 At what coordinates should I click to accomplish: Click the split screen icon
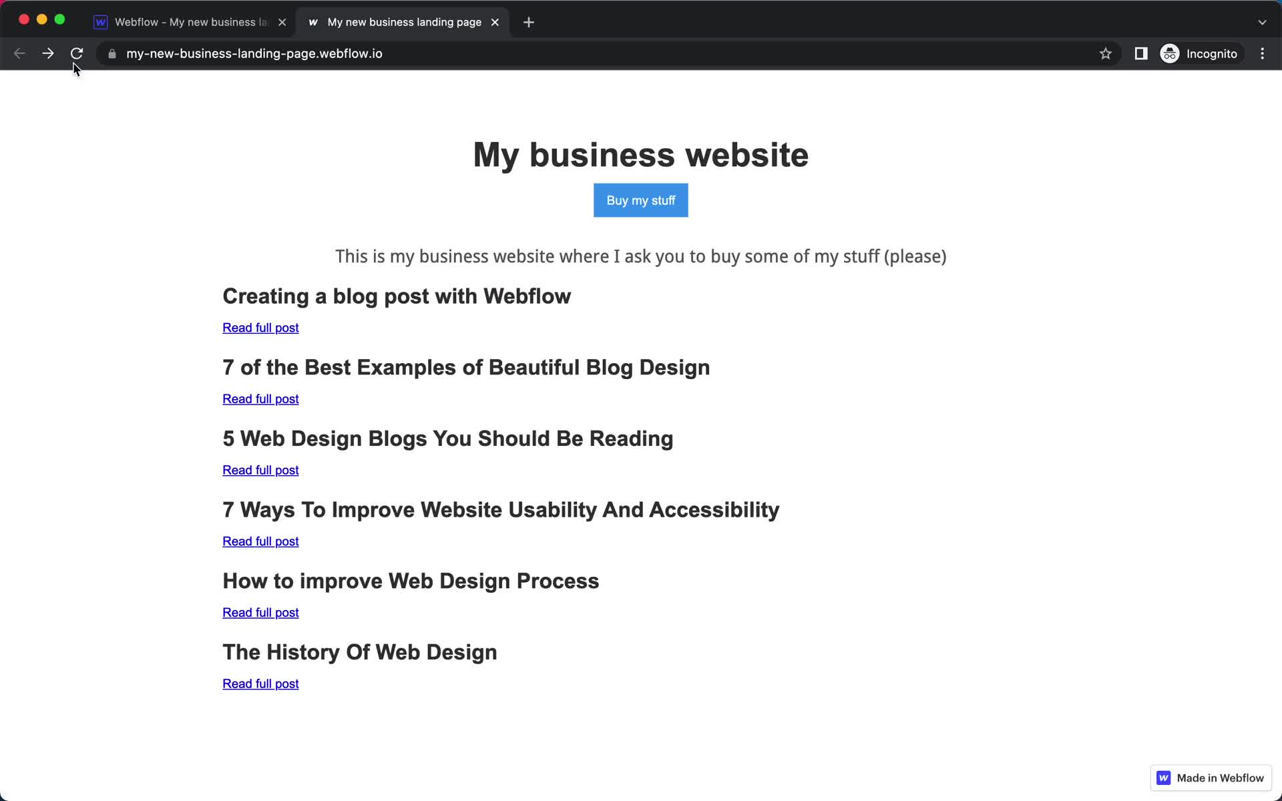point(1142,53)
